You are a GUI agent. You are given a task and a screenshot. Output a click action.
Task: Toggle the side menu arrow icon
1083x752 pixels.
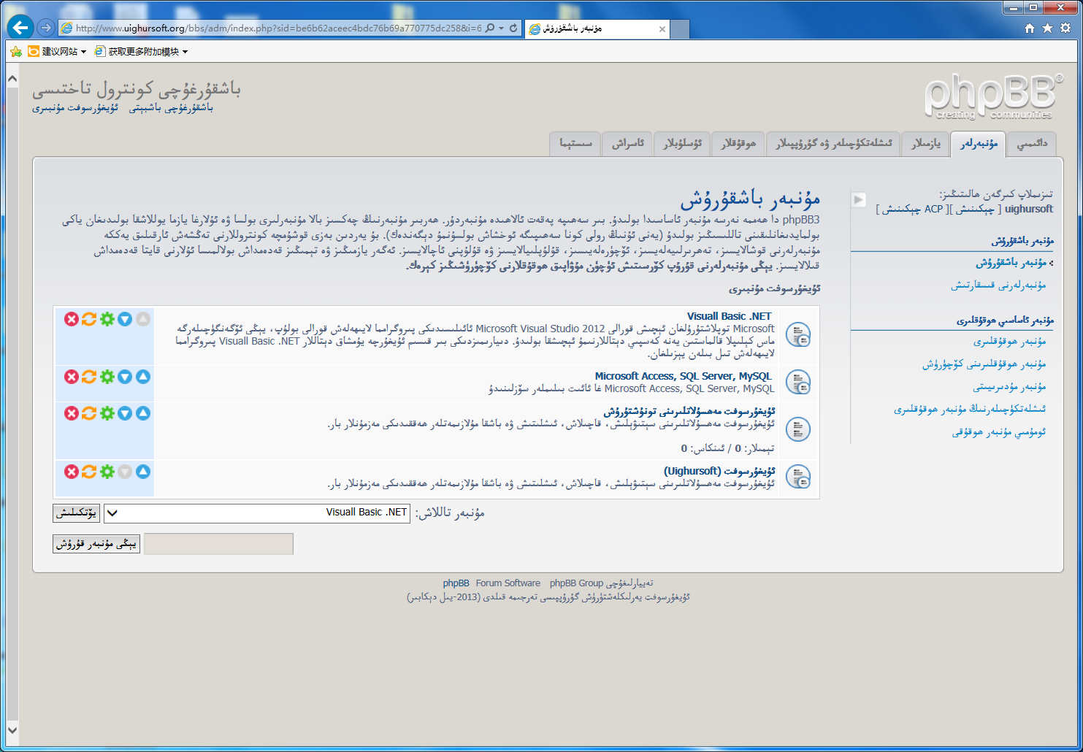pyautogui.click(x=859, y=199)
